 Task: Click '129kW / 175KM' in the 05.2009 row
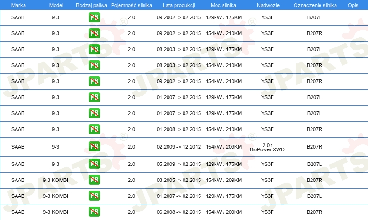click(224, 164)
